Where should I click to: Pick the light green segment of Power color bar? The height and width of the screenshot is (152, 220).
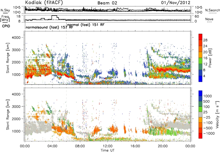click(200, 61)
